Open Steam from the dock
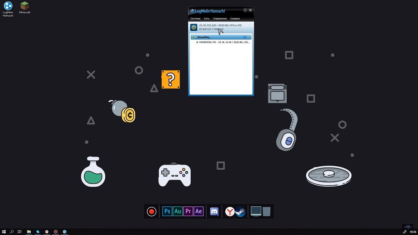The width and height of the screenshot is (418, 235). tap(240, 212)
